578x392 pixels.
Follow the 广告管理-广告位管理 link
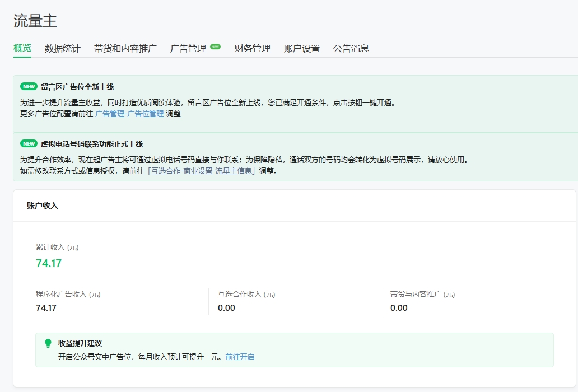click(x=129, y=114)
